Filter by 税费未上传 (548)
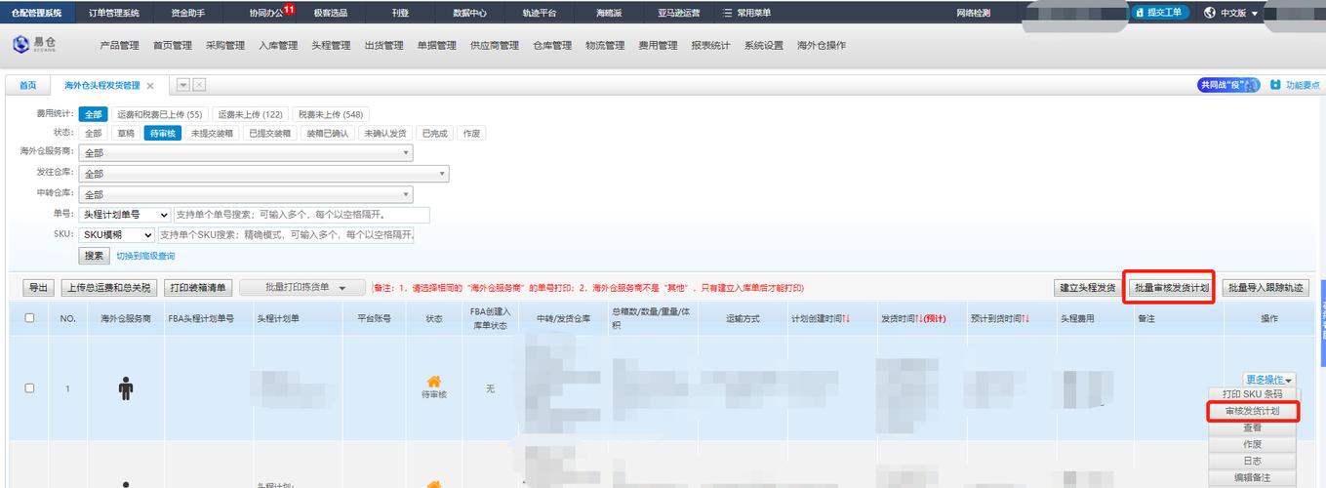 point(331,114)
